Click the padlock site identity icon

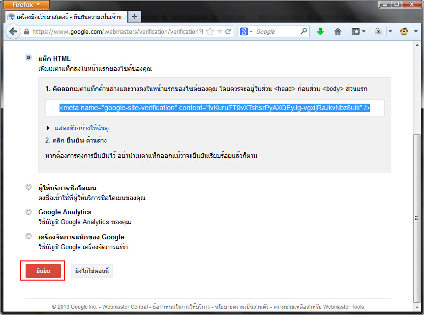[x=27, y=31]
